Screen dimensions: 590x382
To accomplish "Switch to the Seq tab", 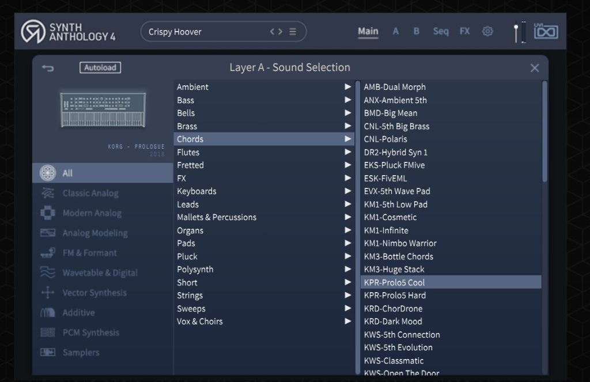I will (x=440, y=32).
